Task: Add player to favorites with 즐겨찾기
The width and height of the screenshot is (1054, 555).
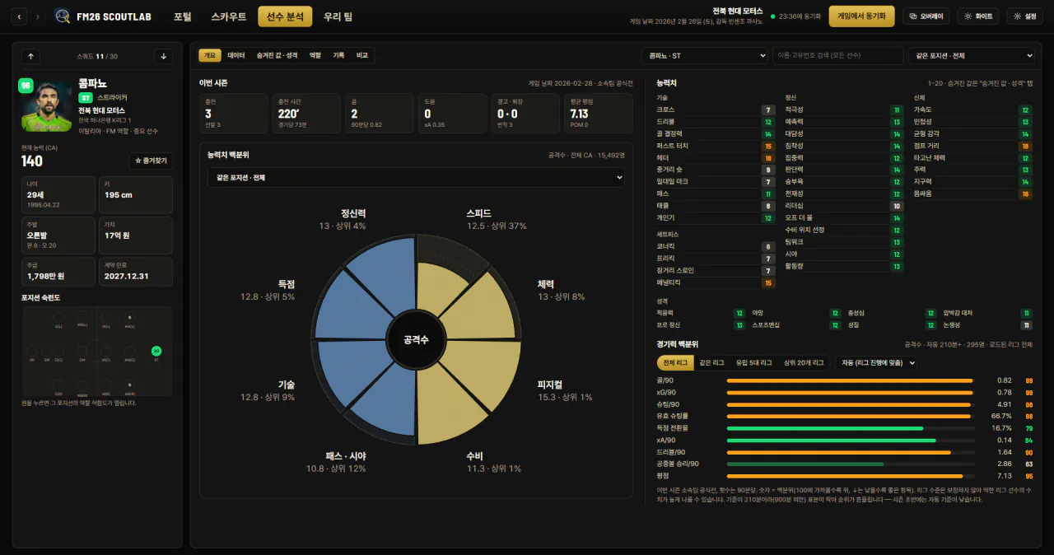Action: point(151,161)
